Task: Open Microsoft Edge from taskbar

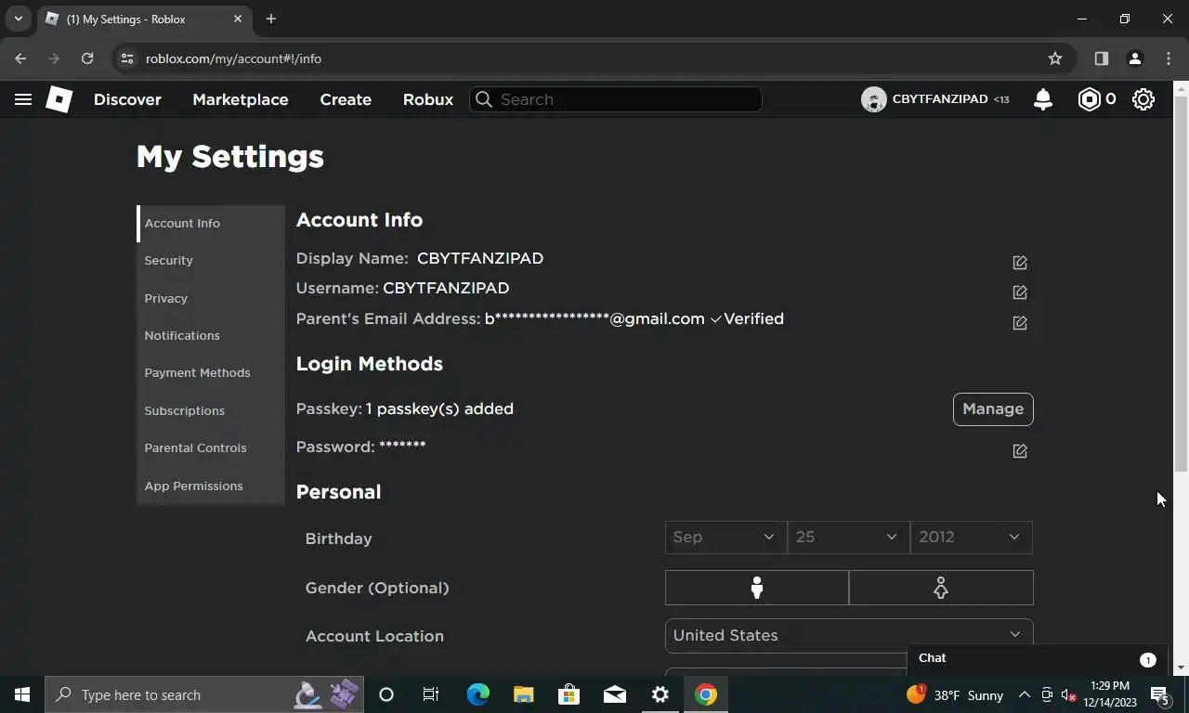Action: [x=478, y=694]
